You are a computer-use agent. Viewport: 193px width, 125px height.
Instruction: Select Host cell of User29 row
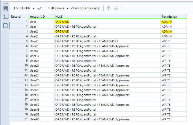click(107, 90)
